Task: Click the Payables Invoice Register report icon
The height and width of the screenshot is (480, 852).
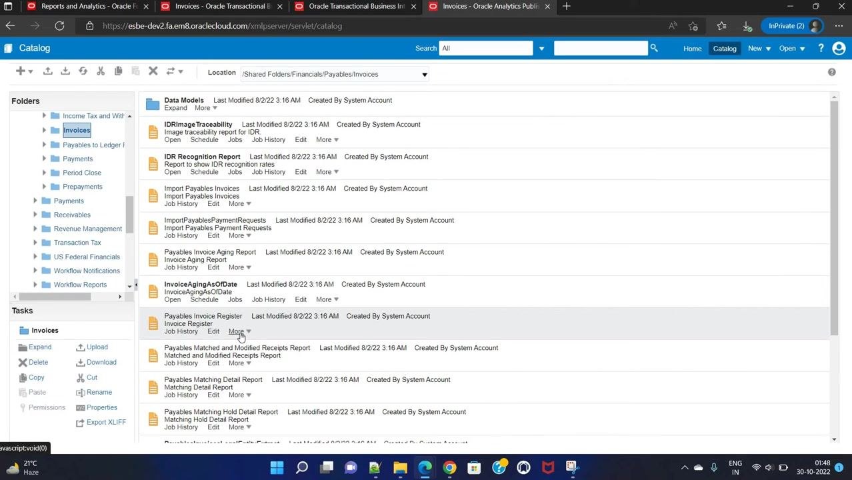Action: pyautogui.click(x=153, y=323)
